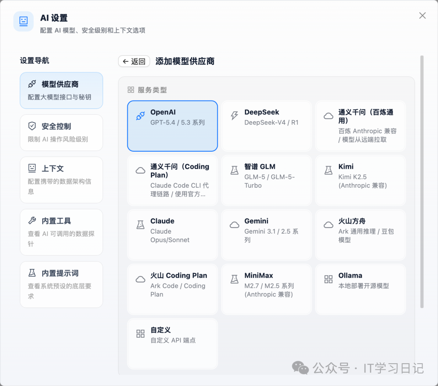
Task: Select the 火山 Coding Plan provider title
Action: [x=179, y=275]
